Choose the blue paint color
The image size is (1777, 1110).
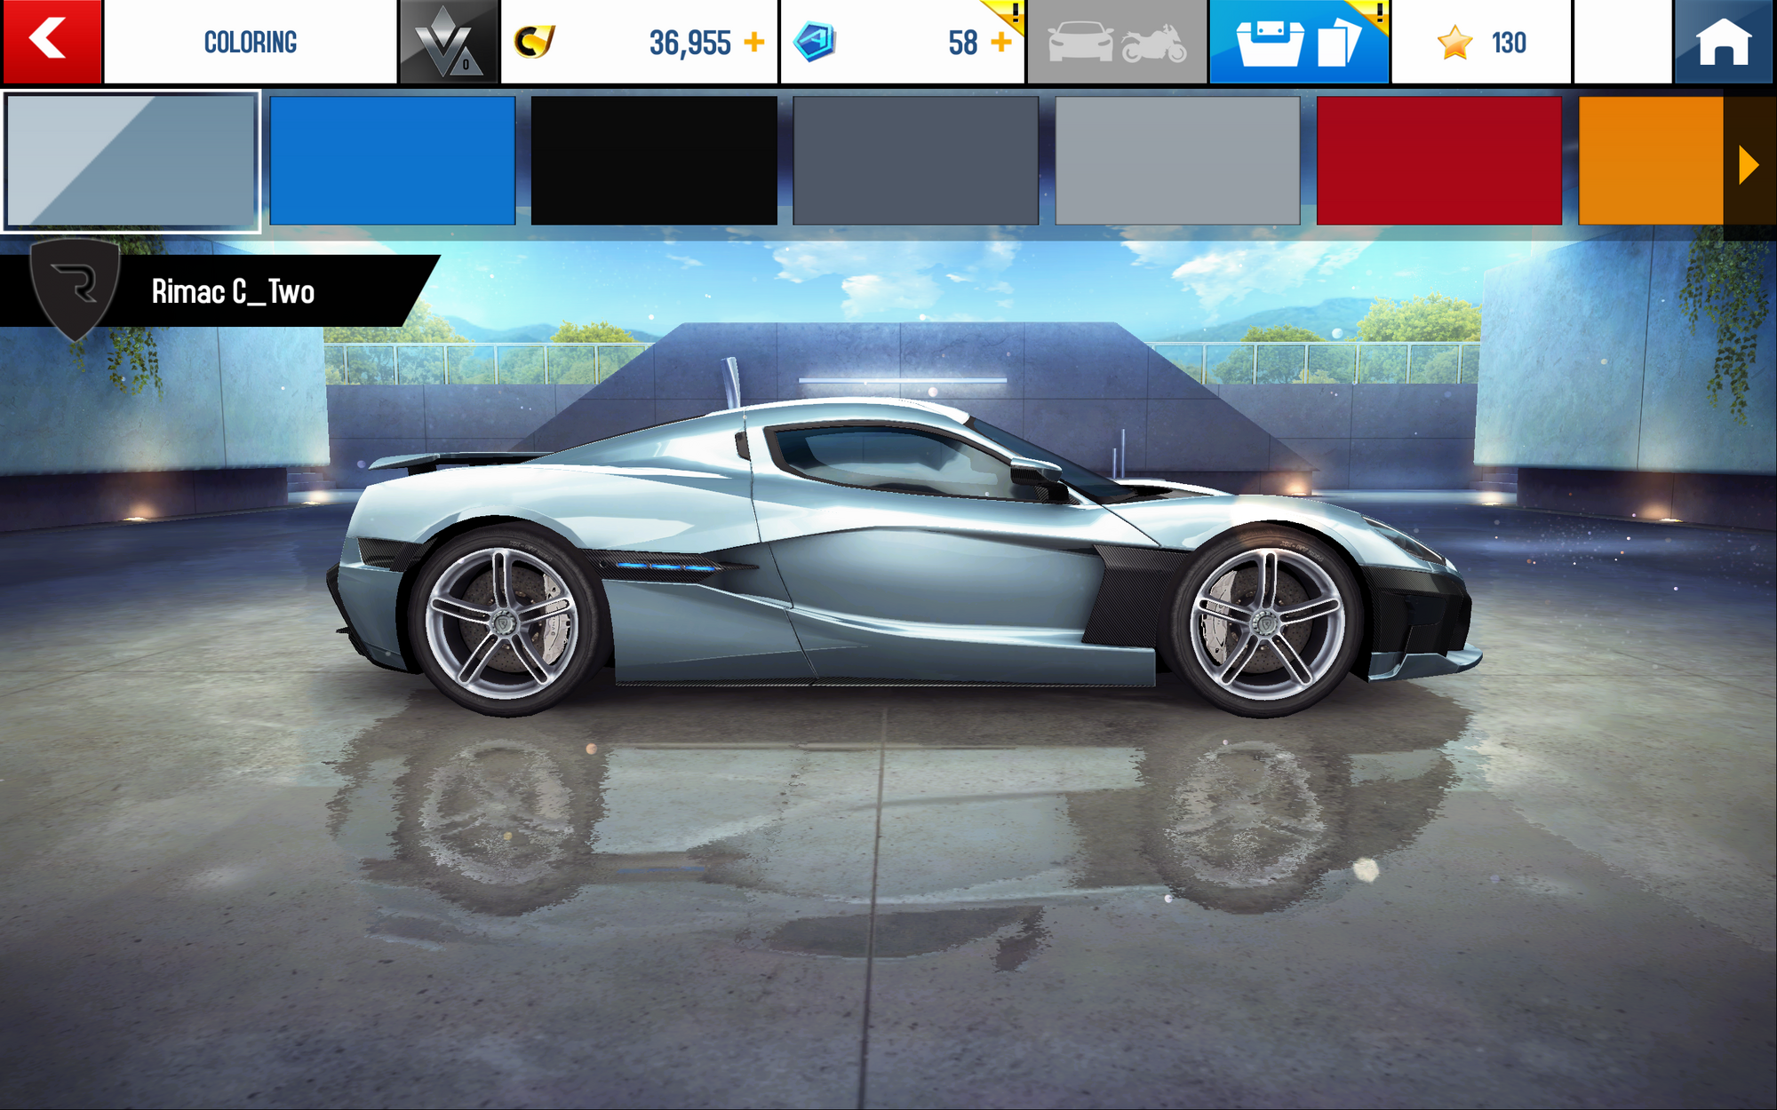pyautogui.click(x=392, y=161)
